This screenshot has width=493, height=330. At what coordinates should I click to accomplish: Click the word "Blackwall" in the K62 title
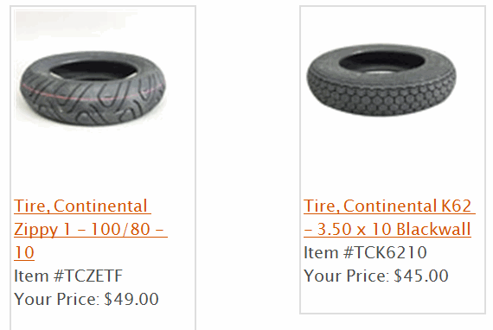click(433, 229)
